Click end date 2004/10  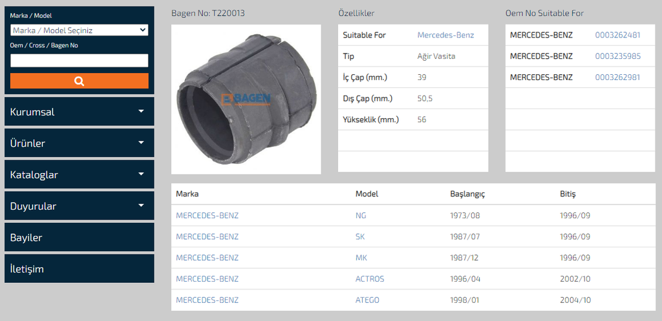pyautogui.click(x=575, y=300)
